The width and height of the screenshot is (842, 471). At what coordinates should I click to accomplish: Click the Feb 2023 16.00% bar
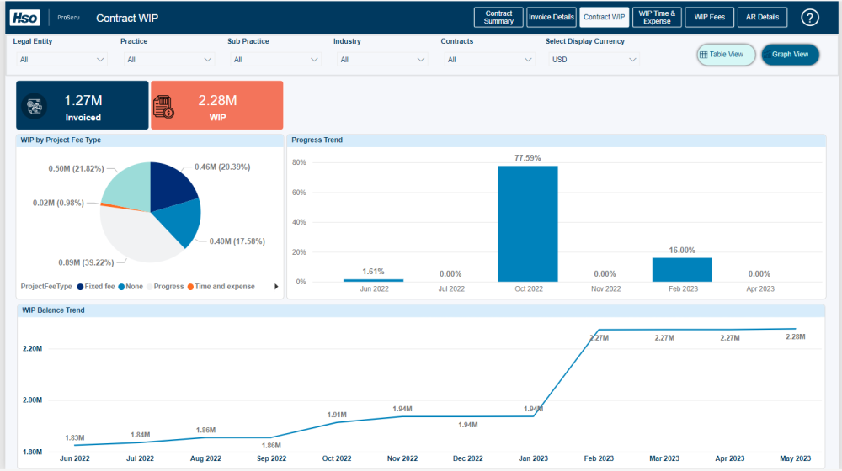682,270
